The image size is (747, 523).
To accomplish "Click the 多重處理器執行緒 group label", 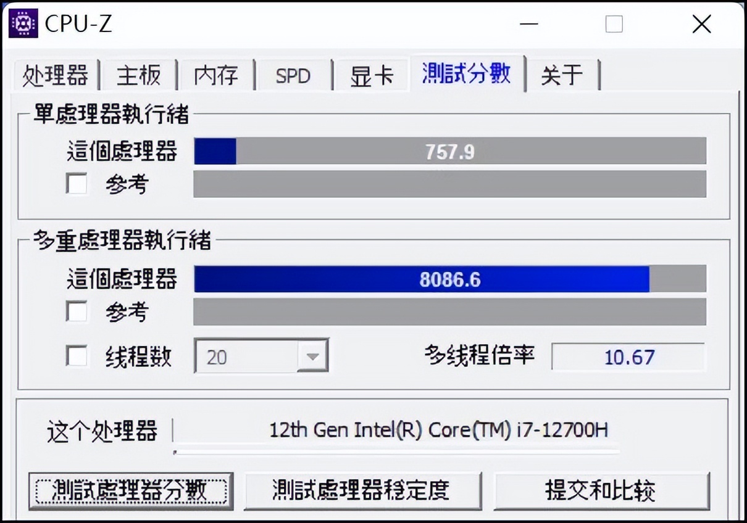I will click(x=122, y=241).
